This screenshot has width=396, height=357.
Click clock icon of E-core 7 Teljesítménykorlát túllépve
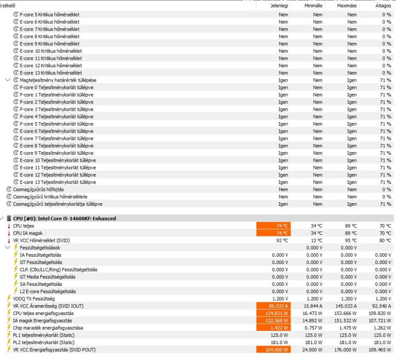click(16, 138)
